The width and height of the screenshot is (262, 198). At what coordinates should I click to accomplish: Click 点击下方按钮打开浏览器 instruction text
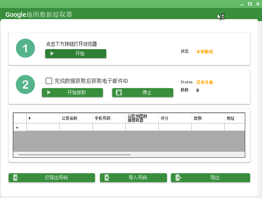tap(72, 44)
